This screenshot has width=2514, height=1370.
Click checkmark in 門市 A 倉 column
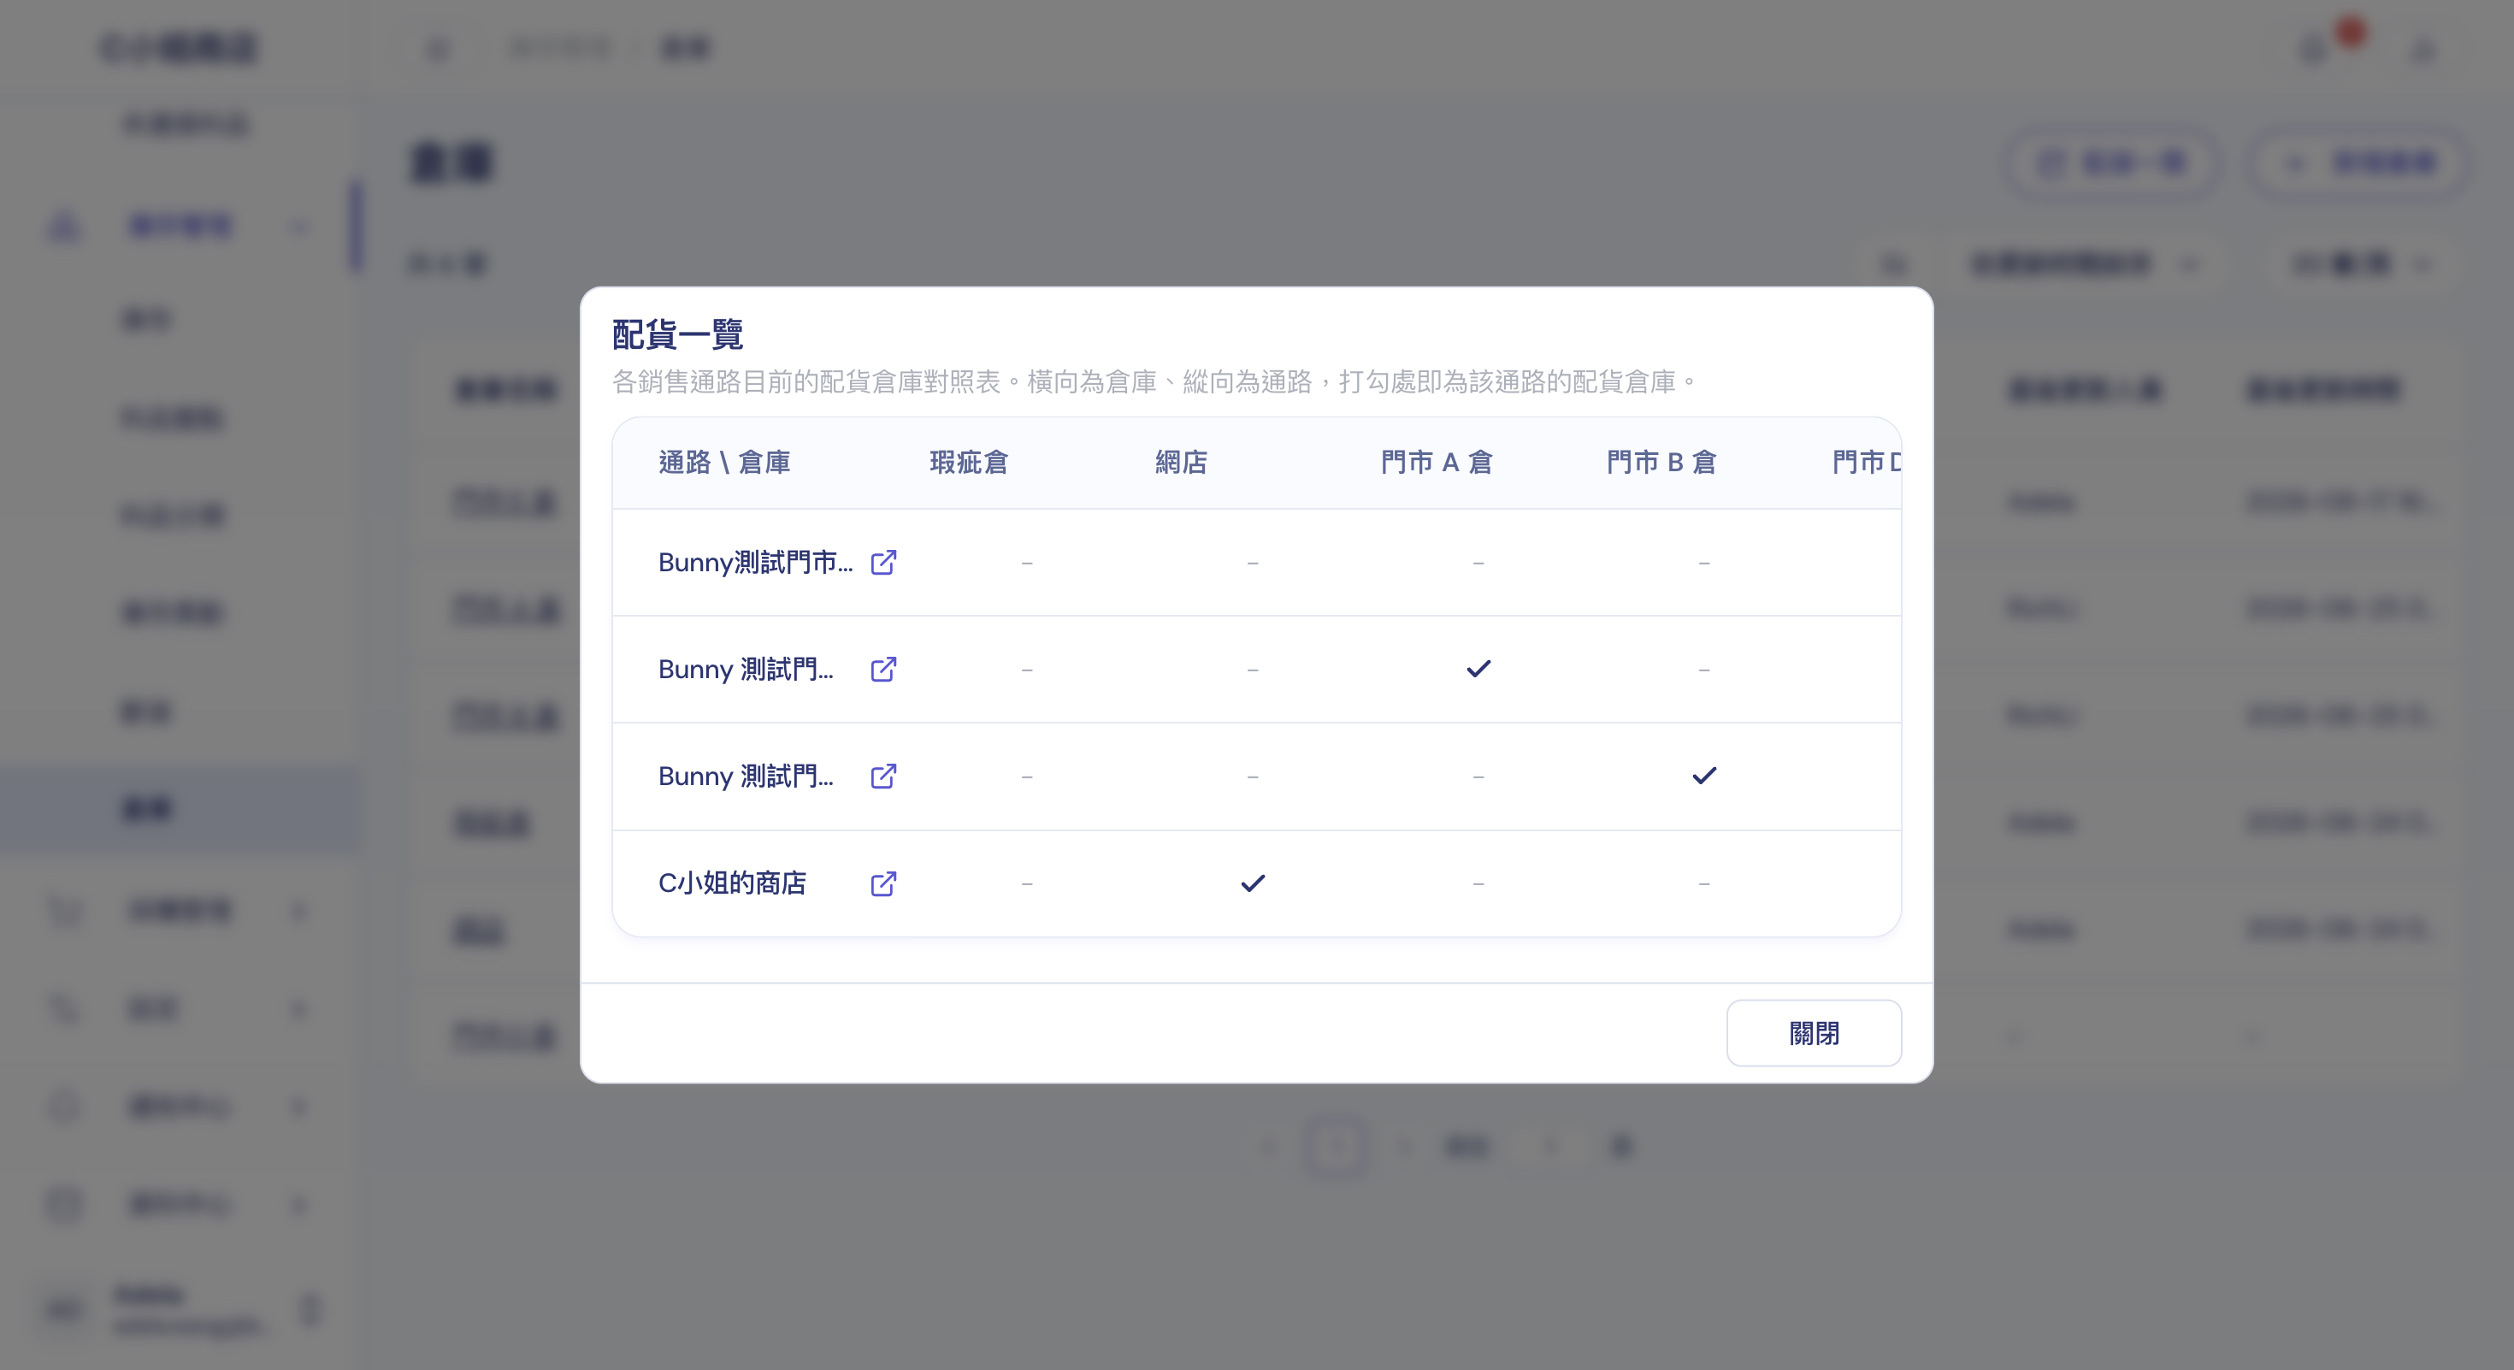pos(1478,669)
